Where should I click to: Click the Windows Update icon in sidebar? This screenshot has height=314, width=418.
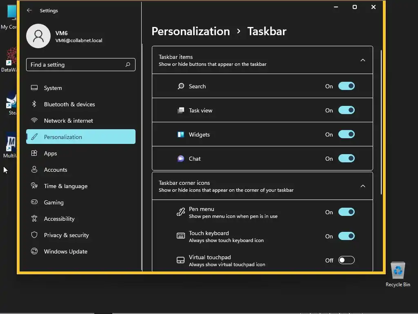pos(34,251)
